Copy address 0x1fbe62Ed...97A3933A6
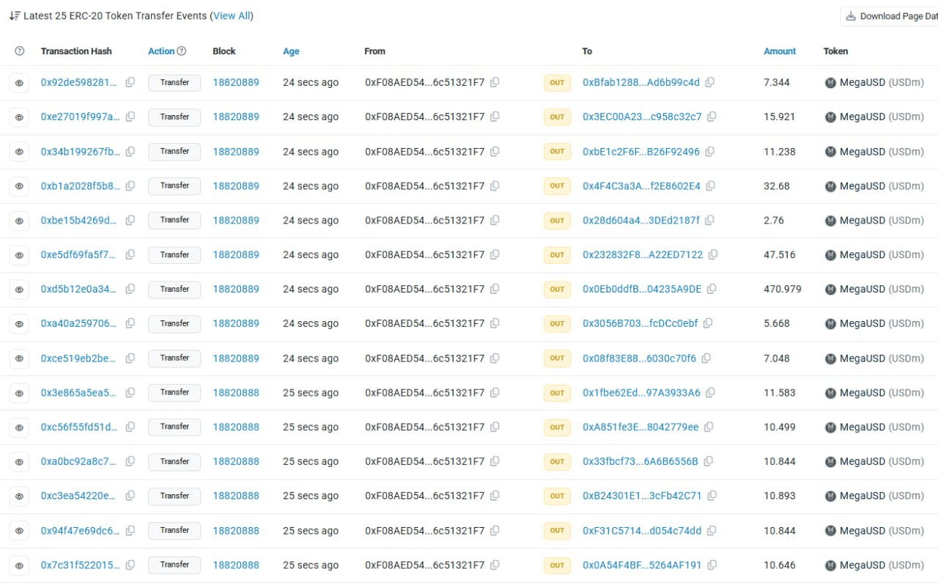This screenshot has width=938, height=585. tap(710, 392)
